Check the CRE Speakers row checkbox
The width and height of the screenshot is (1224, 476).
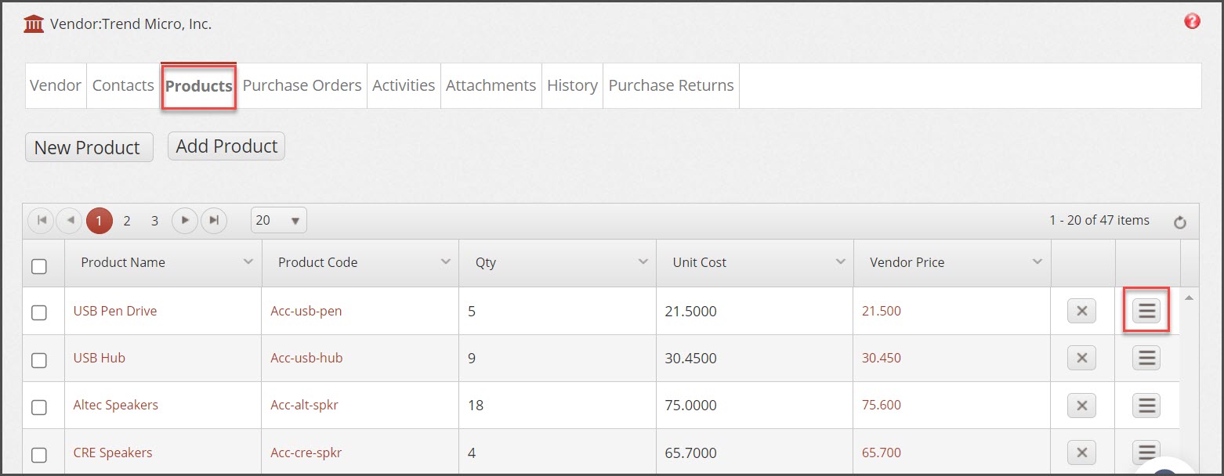tap(39, 454)
